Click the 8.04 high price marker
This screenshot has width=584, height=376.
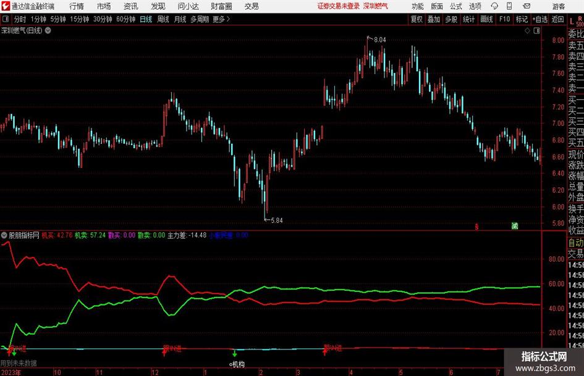380,40
